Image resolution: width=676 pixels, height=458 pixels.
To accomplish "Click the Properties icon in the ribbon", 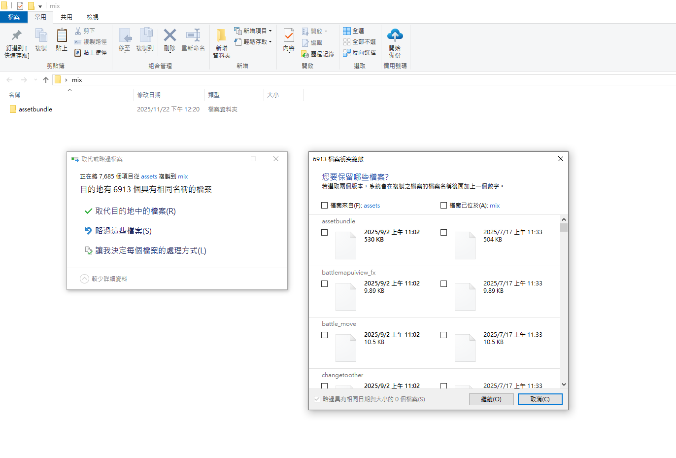I will click(x=289, y=35).
